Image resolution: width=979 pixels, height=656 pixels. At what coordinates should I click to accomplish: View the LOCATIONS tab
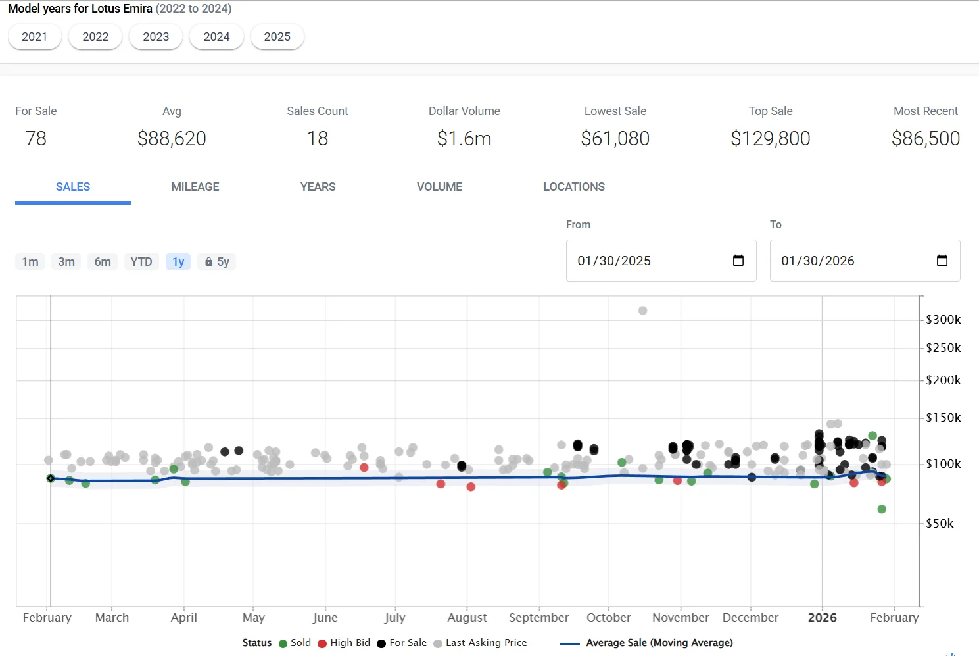574,188
